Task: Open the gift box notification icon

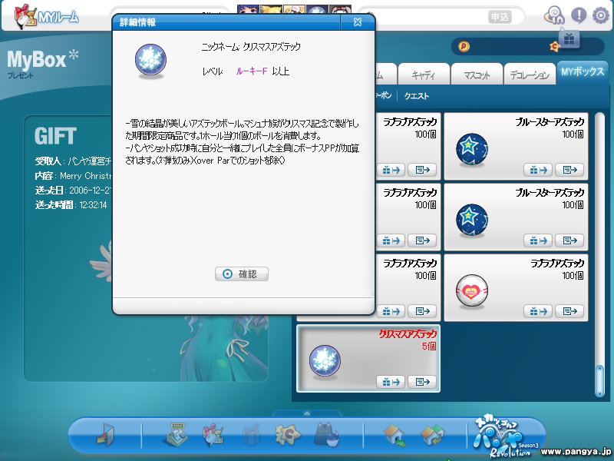Action: (568, 38)
